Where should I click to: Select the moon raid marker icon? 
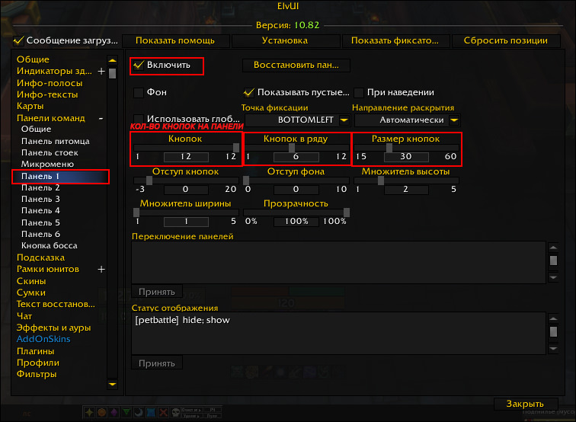tap(139, 413)
